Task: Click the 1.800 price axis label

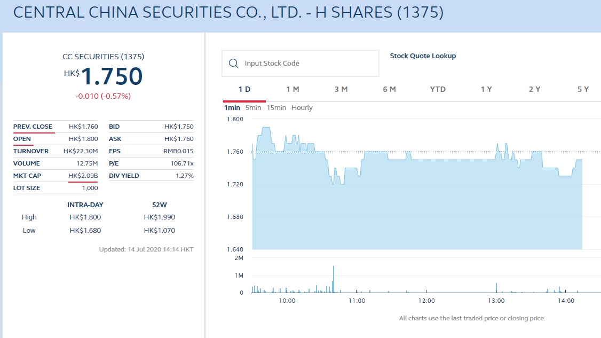Action: [235, 119]
